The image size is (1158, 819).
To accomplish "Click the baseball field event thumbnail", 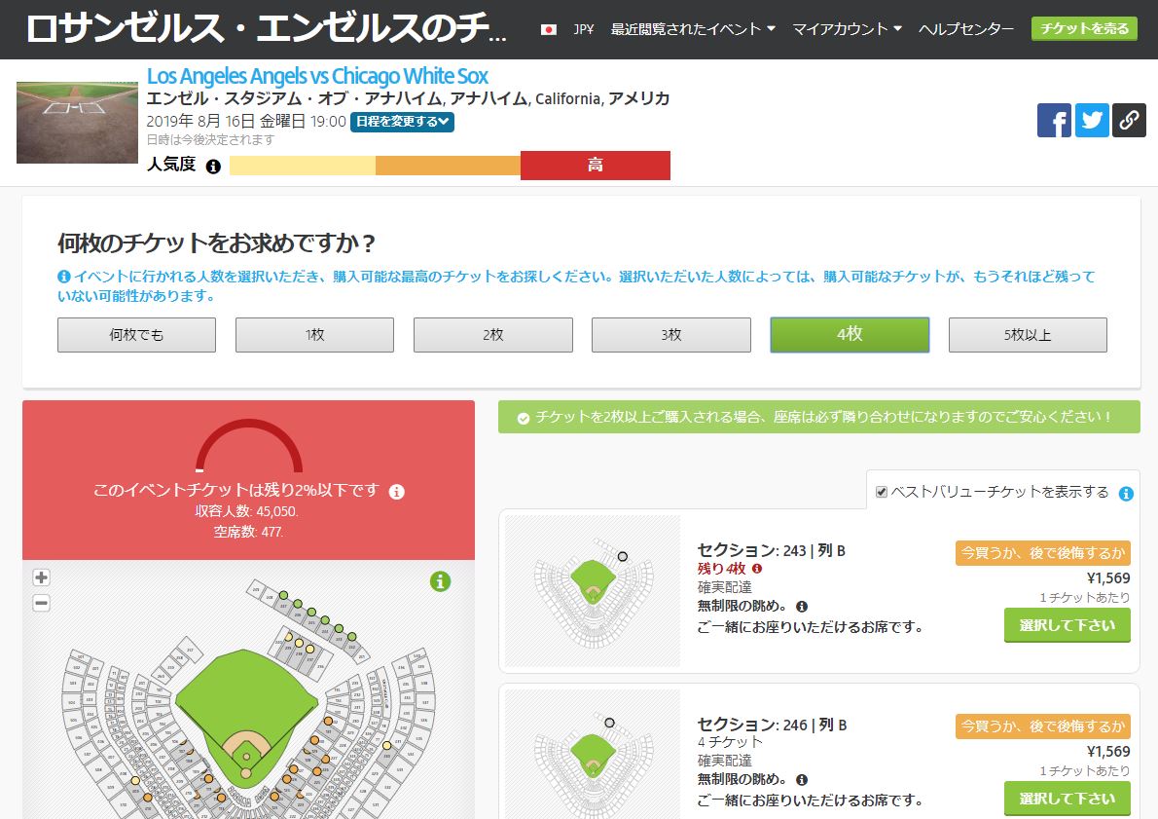I will coord(78,123).
